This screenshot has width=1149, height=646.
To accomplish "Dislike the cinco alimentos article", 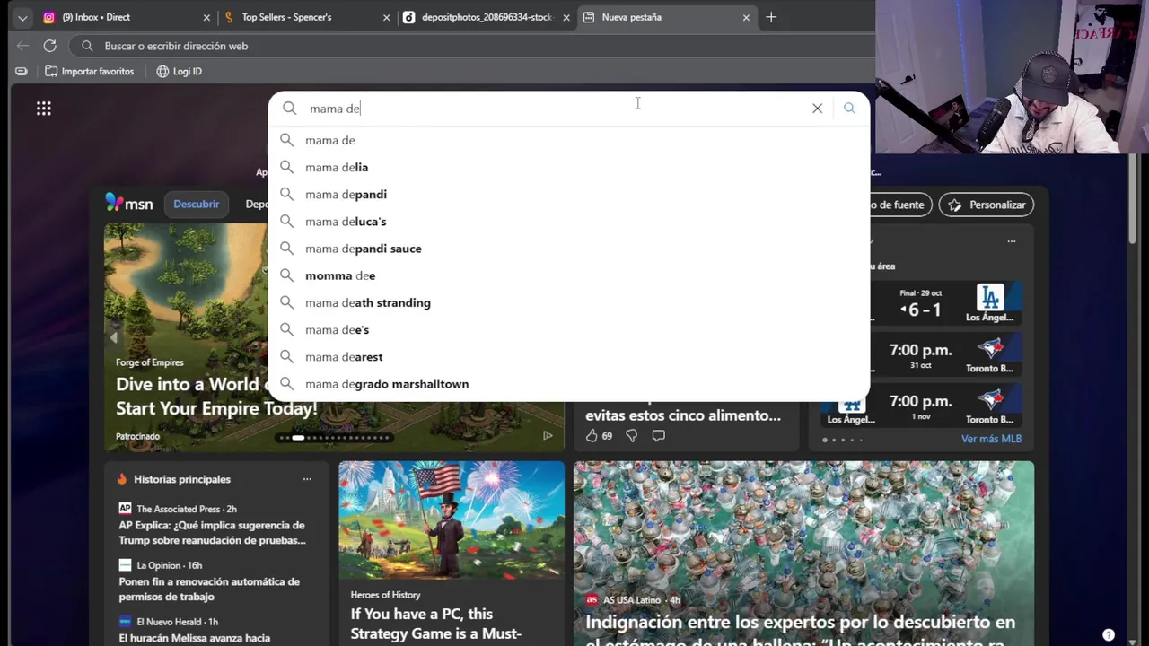I will pyautogui.click(x=631, y=436).
